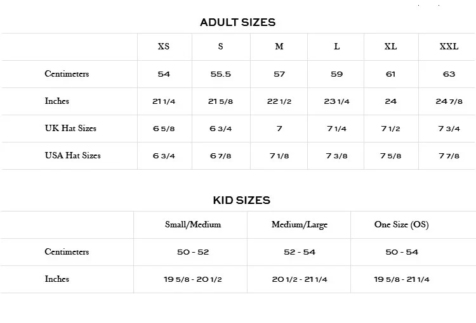Click the 24 7/8 inches cell
Viewport: 476px width, 323px height.
pos(449,101)
